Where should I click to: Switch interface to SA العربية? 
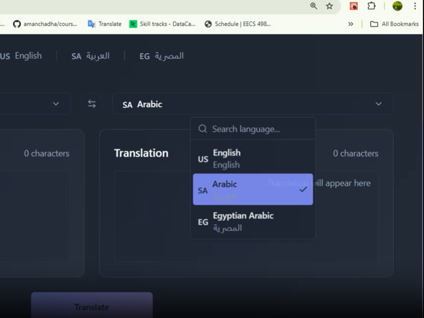90,56
